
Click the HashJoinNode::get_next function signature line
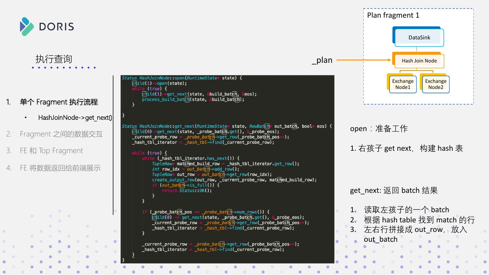(x=227, y=126)
